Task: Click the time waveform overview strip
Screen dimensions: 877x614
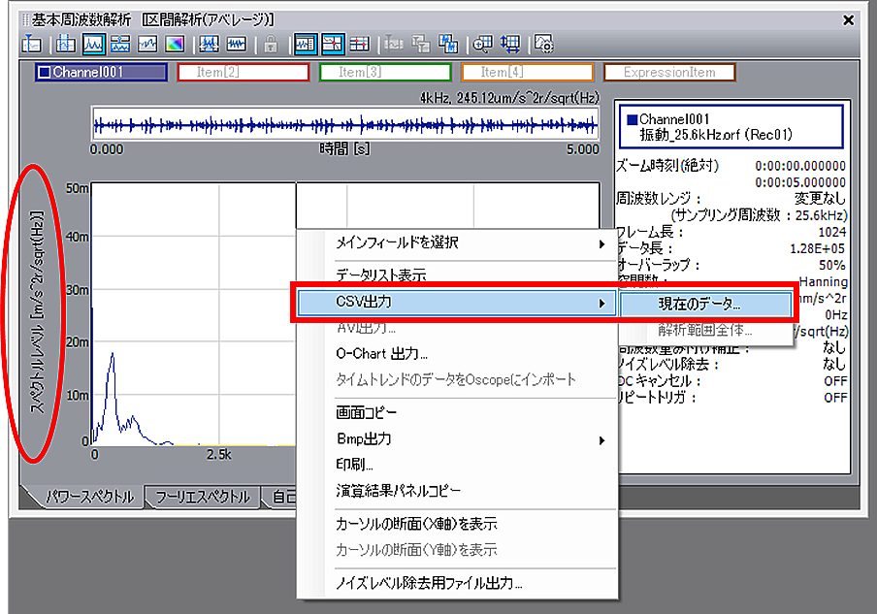Action: point(344,125)
